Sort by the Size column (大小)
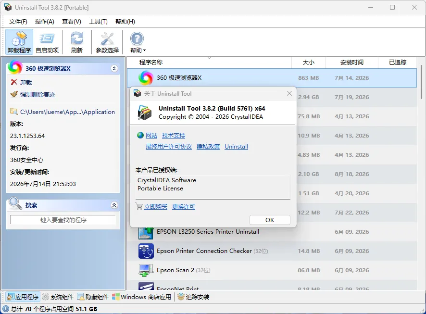426x314 pixels. pos(308,63)
